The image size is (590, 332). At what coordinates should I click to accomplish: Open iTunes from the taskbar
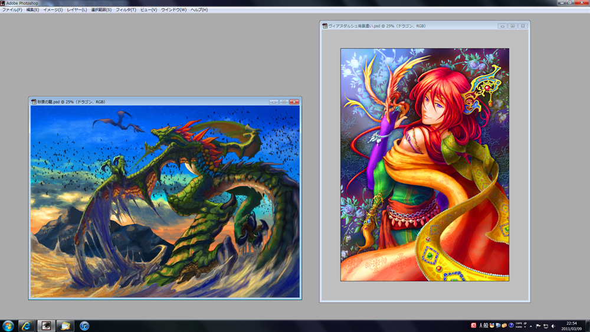84,326
